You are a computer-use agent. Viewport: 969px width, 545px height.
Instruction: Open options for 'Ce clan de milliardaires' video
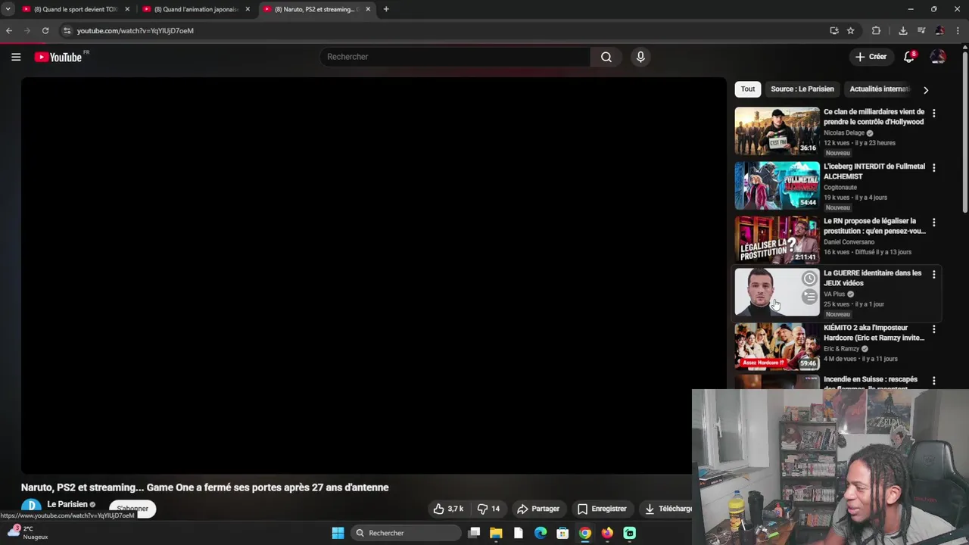pos(933,113)
